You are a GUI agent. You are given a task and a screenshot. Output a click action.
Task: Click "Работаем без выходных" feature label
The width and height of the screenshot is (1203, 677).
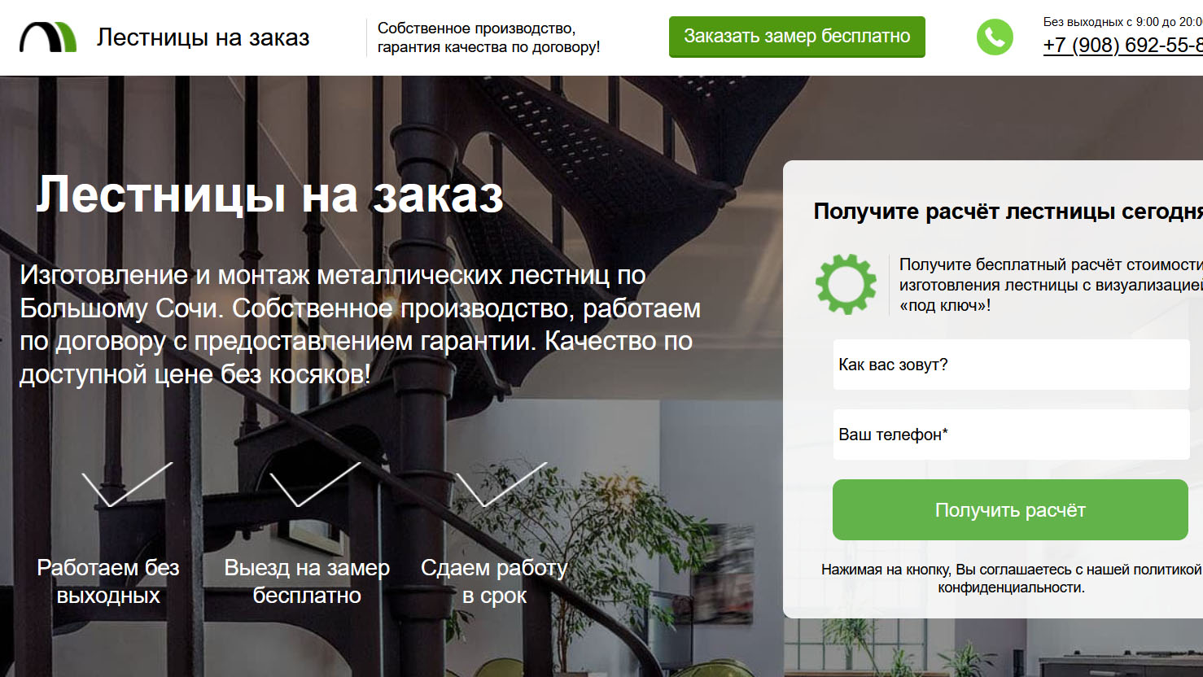[x=108, y=581]
